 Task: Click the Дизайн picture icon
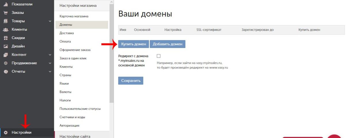(x=5, y=46)
